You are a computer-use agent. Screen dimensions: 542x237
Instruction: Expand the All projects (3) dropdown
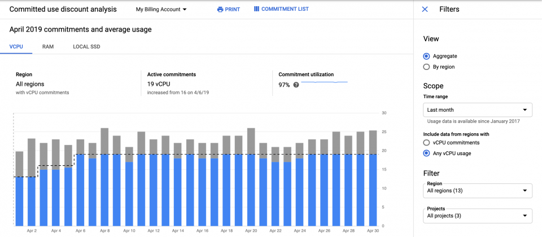[x=478, y=216]
